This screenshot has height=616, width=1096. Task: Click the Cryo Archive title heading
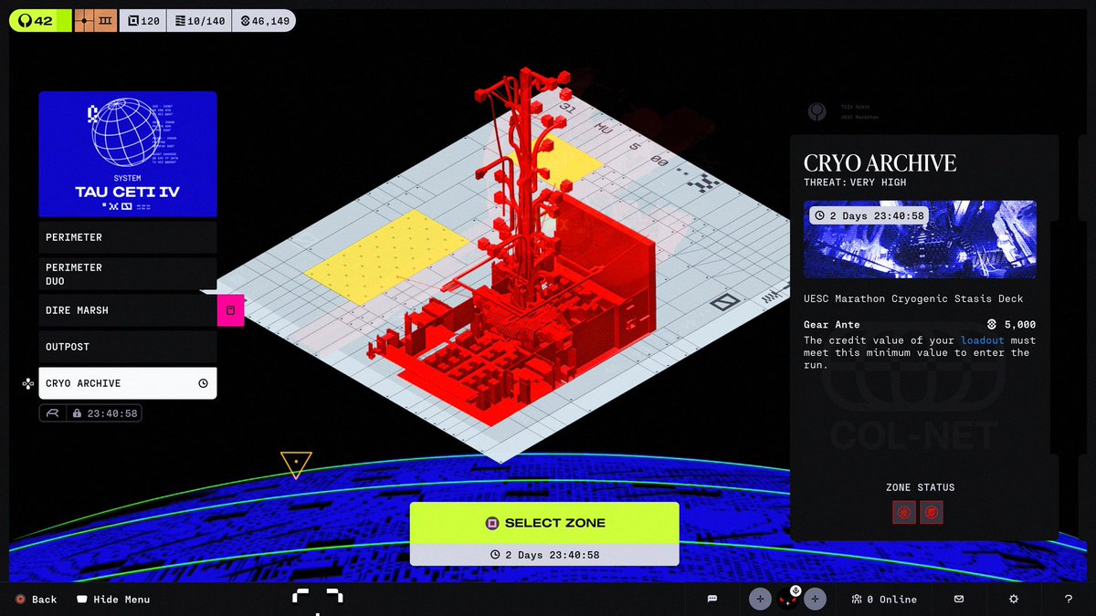coord(880,163)
